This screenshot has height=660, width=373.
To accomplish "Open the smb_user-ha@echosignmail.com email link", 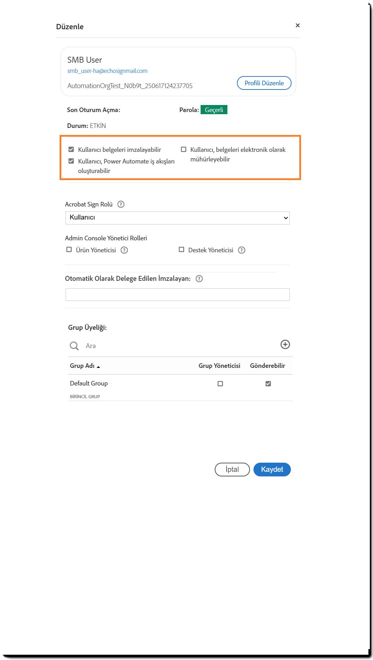I will (108, 71).
